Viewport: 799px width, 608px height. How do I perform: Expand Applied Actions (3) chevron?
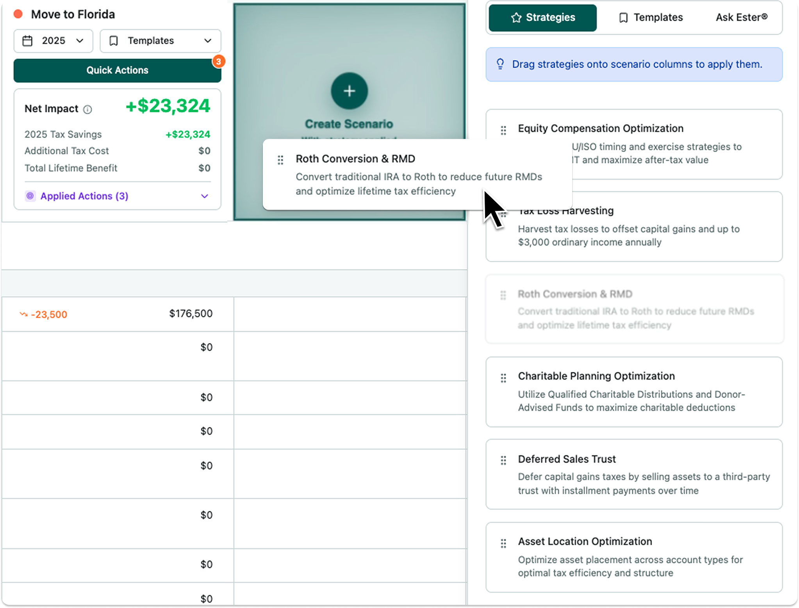(x=204, y=196)
